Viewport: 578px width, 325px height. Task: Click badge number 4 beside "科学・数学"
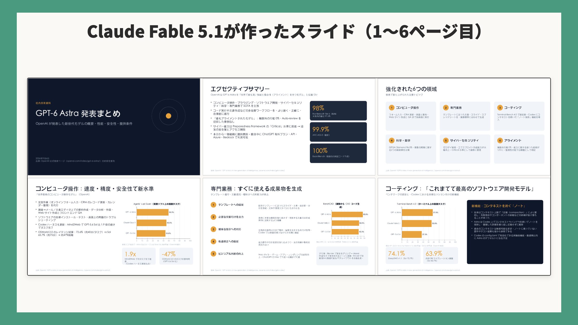392,141
